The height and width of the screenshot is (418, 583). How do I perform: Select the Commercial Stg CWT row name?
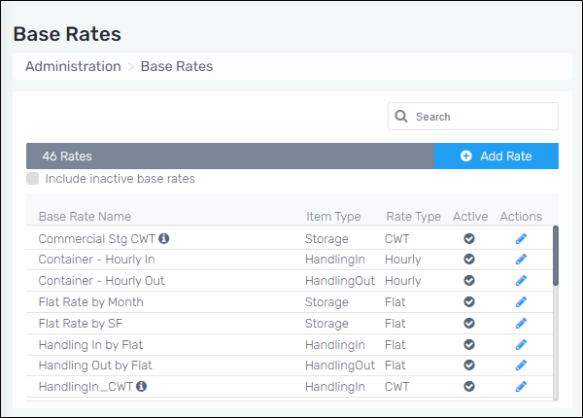[96, 239]
